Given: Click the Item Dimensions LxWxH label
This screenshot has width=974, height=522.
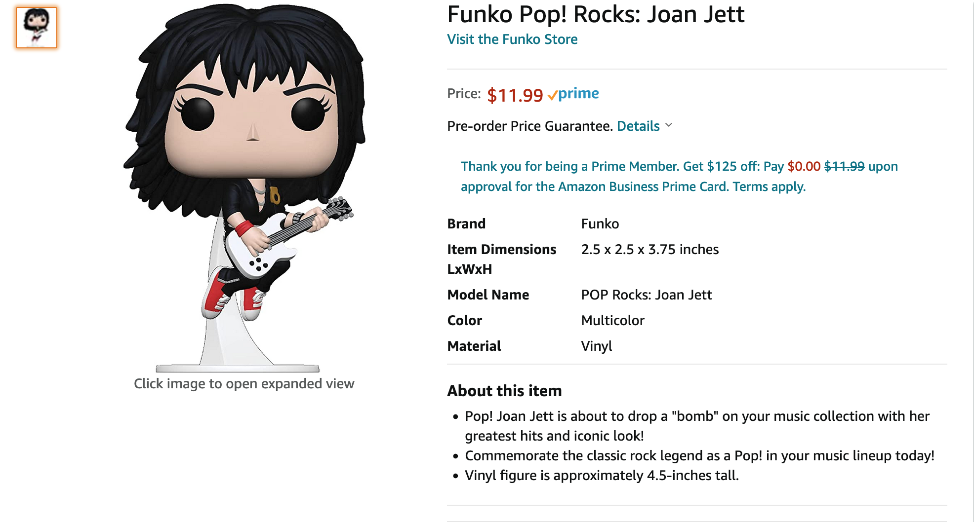Looking at the screenshot, I should [x=501, y=259].
